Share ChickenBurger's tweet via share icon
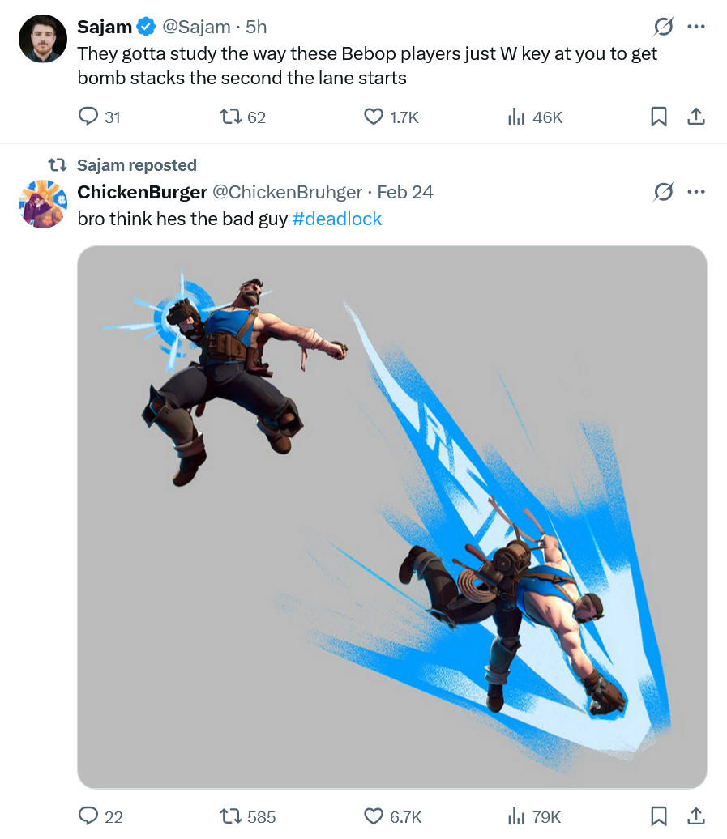 coord(696,816)
